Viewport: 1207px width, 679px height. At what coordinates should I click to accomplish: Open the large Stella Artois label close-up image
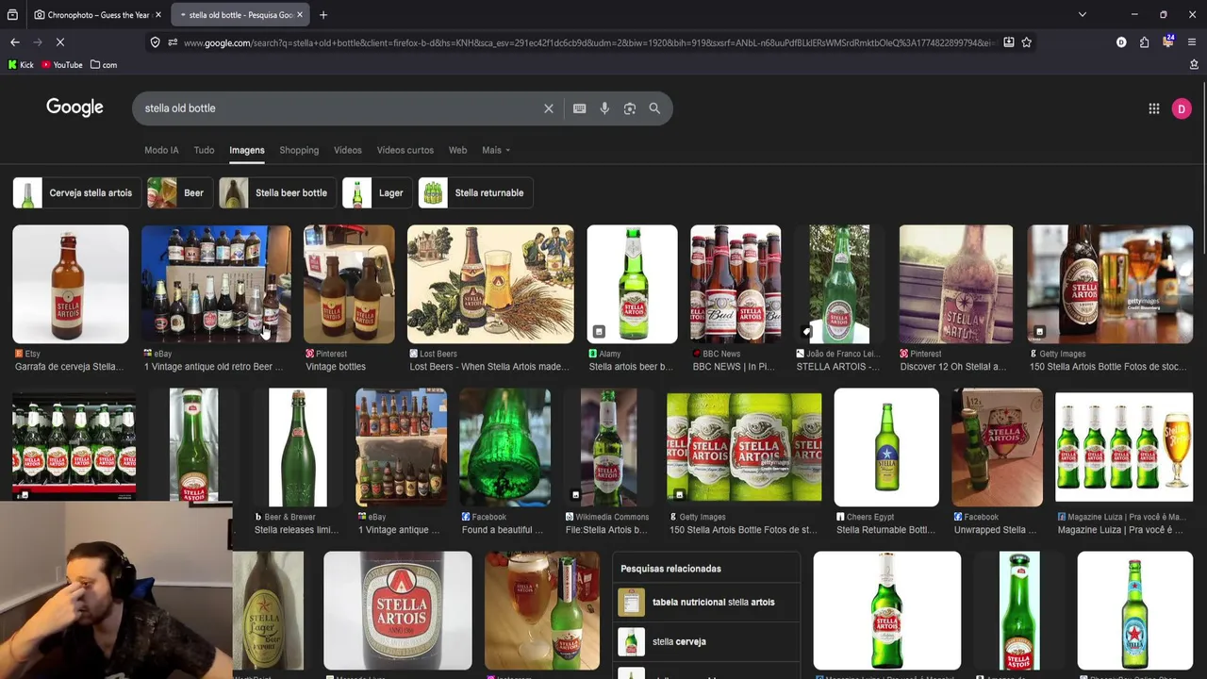tap(398, 611)
